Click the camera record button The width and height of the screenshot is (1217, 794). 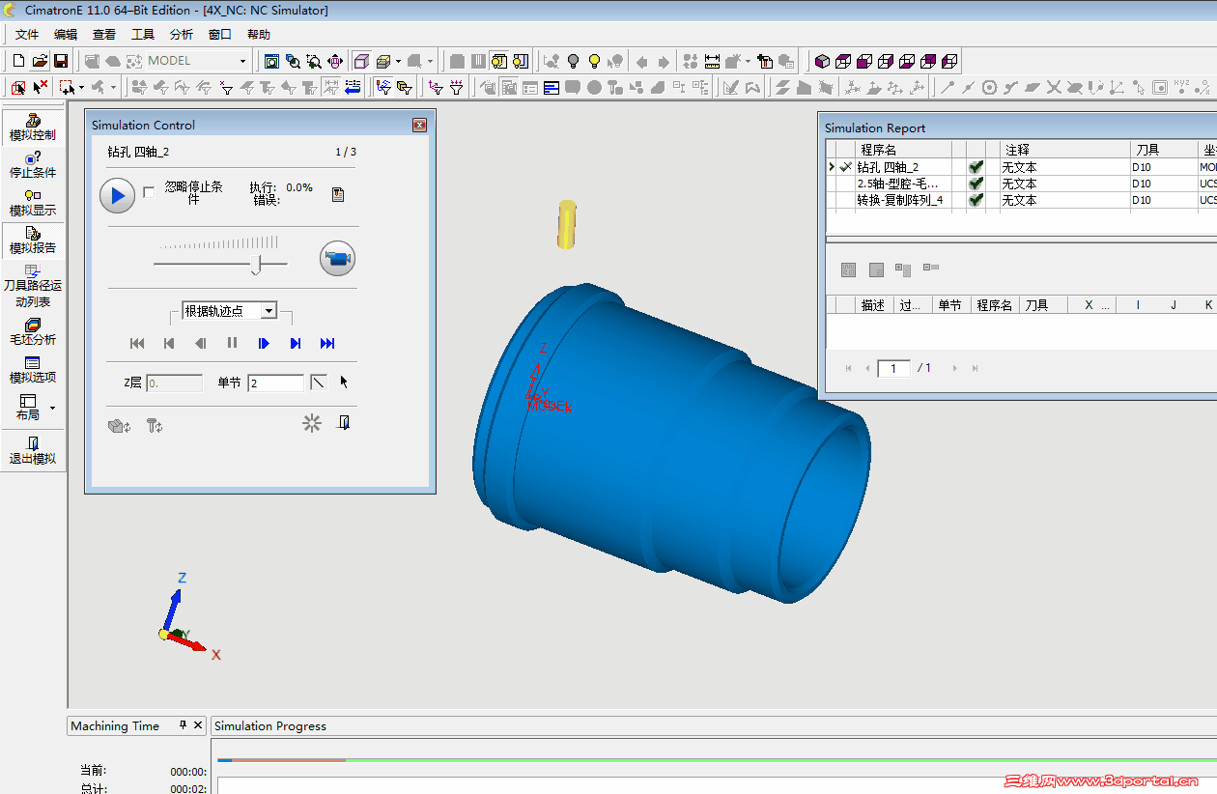(x=337, y=259)
